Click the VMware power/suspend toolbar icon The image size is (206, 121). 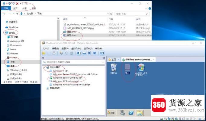(43, 53)
